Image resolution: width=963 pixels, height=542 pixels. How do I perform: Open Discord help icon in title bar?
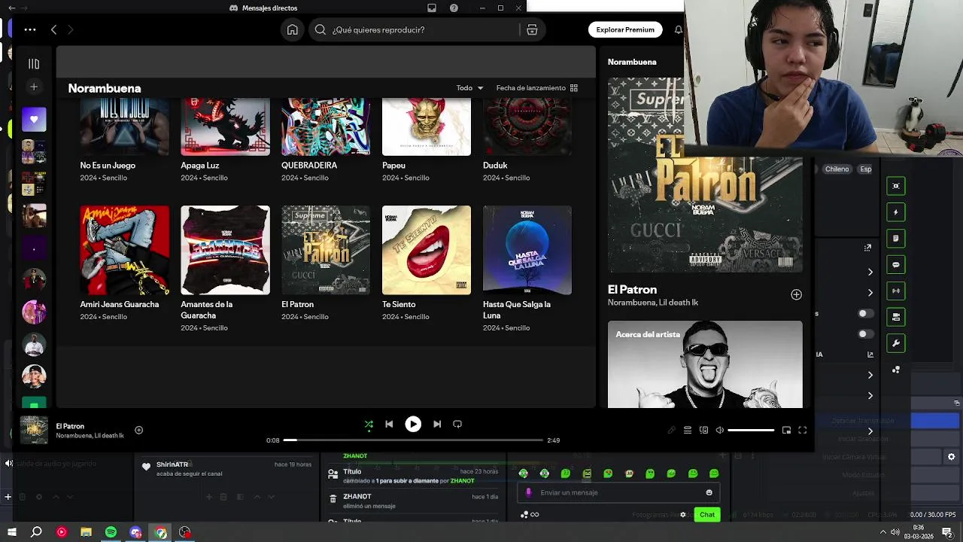pos(454,8)
